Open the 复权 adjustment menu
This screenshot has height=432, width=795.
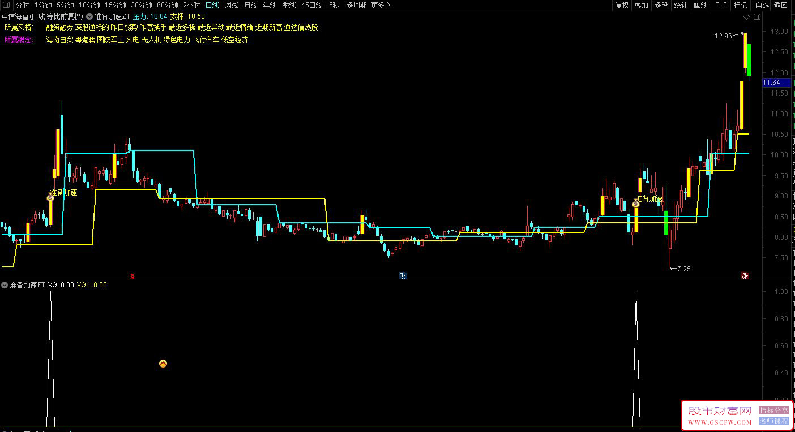pos(622,5)
